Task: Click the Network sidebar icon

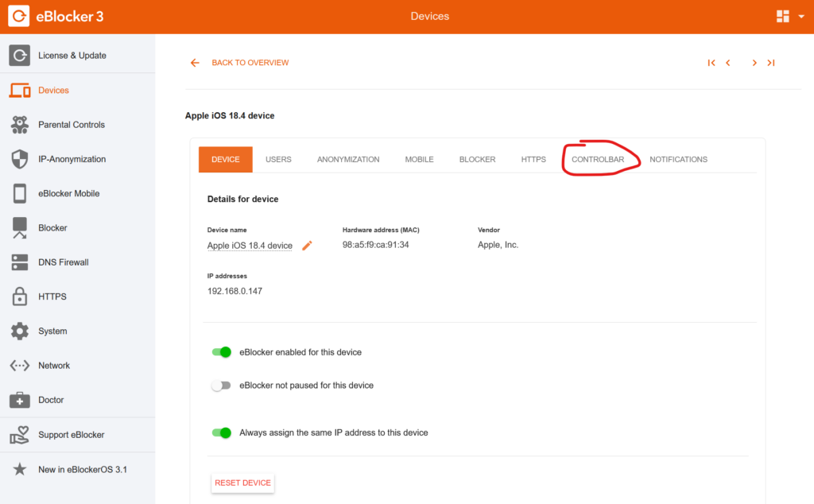Action: (x=20, y=366)
